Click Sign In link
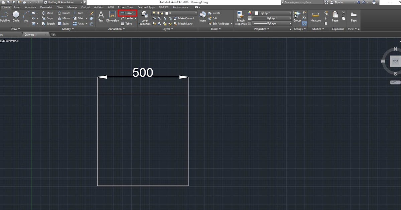Viewport: 401px width, 210px height. [x=338, y=2]
